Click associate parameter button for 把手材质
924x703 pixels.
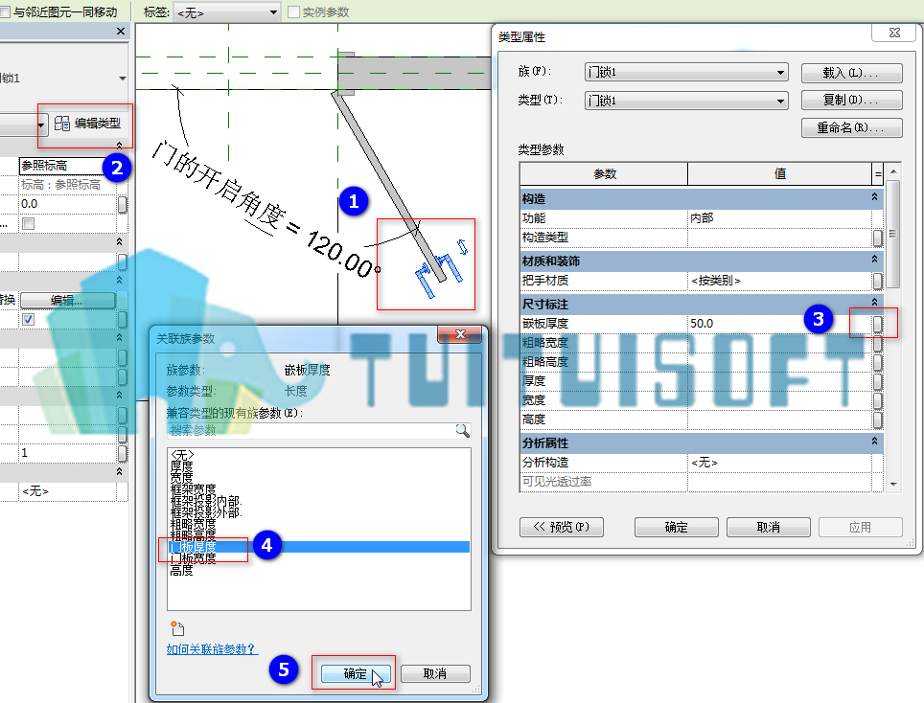tap(877, 281)
